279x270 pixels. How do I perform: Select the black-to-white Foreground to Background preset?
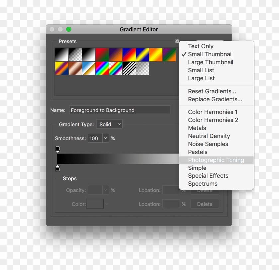coord(62,55)
